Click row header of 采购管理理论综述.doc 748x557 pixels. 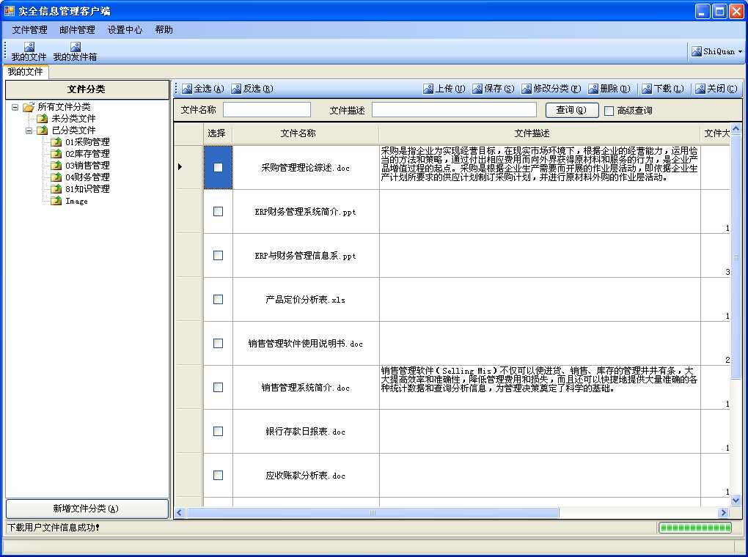(189, 167)
